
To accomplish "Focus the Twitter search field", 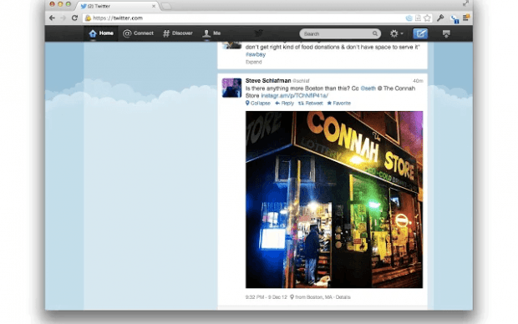I will 340,33.
